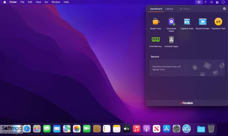The height and width of the screenshot is (136, 228).
Task: Open Apple TV from the Dock
Action: pos(127,129)
